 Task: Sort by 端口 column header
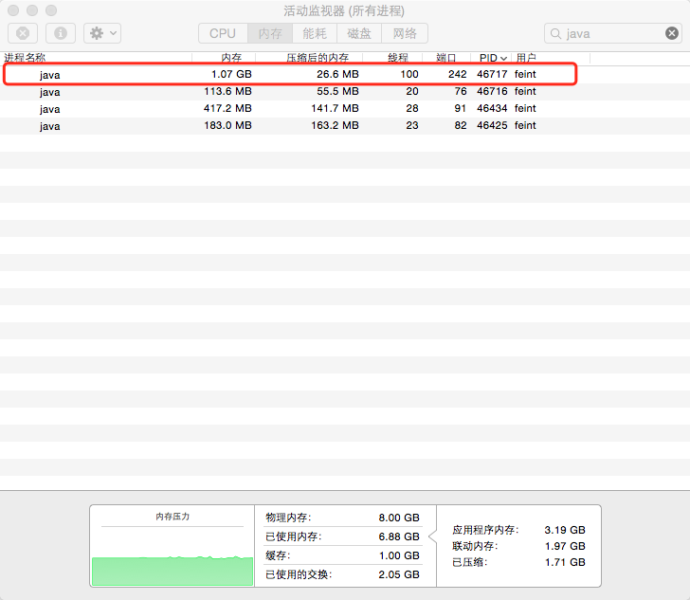coord(446,58)
